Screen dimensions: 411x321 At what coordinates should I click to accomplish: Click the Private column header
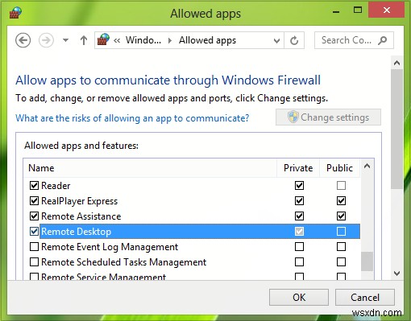(x=298, y=168)
